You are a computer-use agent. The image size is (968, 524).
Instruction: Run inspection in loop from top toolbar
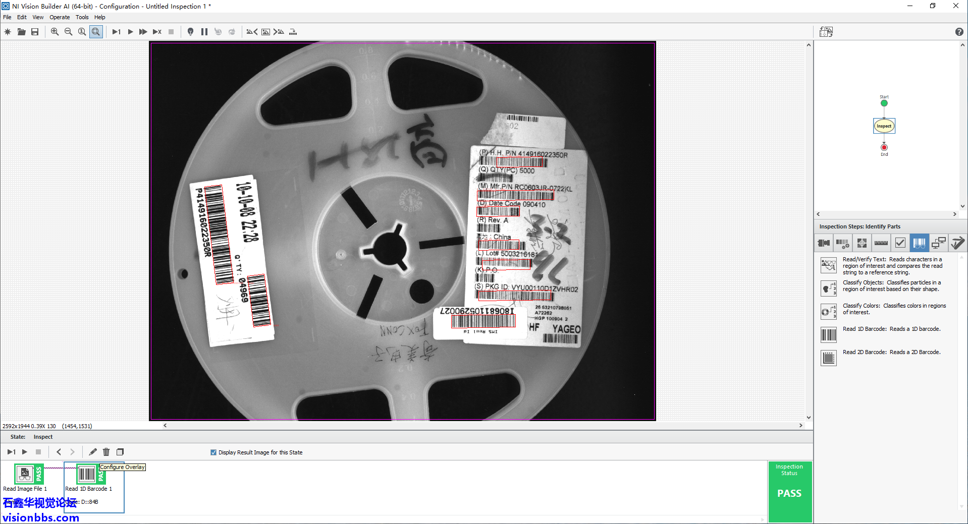[130, 32]
